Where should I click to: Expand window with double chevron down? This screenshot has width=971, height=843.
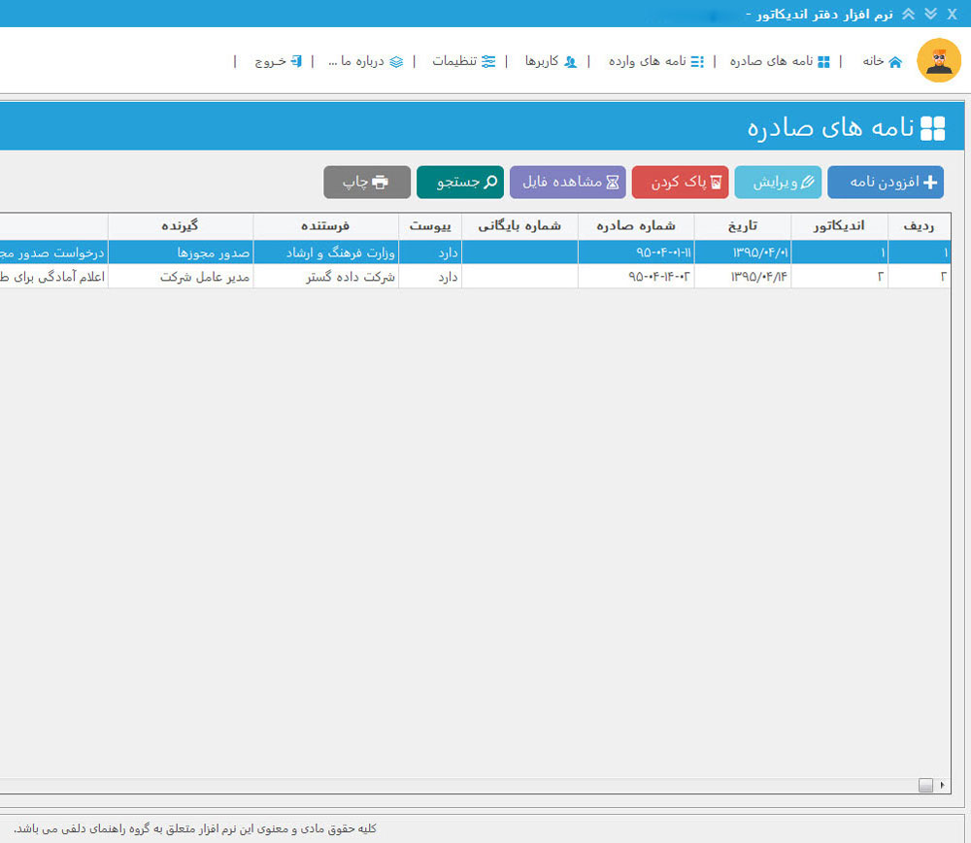click(928, 14)
